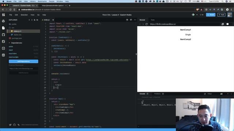Click the presenter webcam video thumbnail
The height and width of the screenshot is (131, 234).
(205, 115)
